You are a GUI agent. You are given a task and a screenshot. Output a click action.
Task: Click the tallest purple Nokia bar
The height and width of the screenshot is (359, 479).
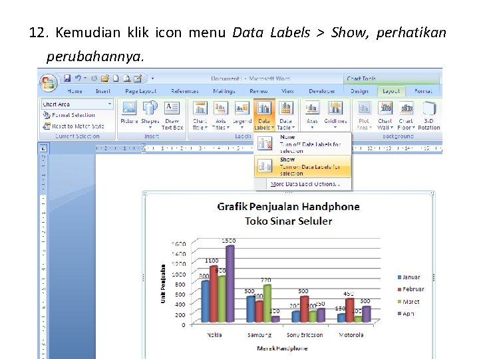(x=230, y=284)
